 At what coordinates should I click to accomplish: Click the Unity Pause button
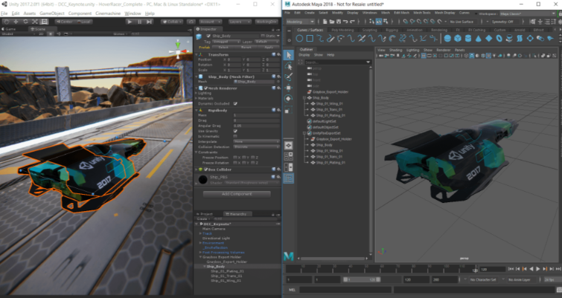139,22
